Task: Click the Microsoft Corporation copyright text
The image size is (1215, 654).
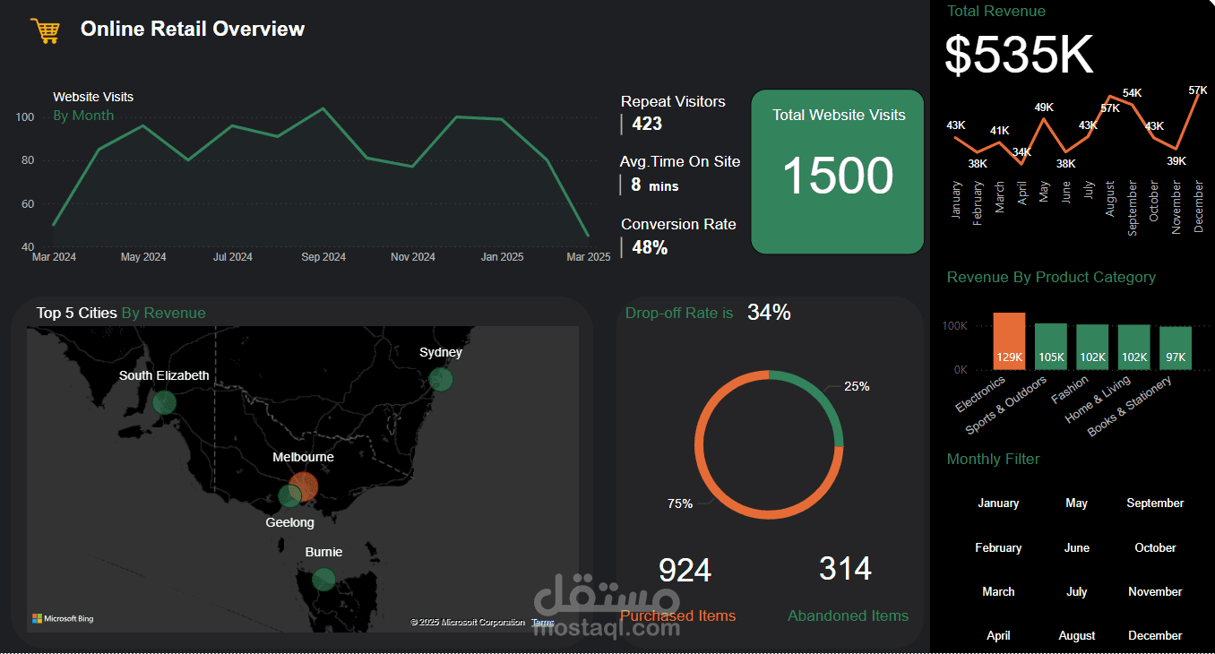Action: [x=468, y=622]
